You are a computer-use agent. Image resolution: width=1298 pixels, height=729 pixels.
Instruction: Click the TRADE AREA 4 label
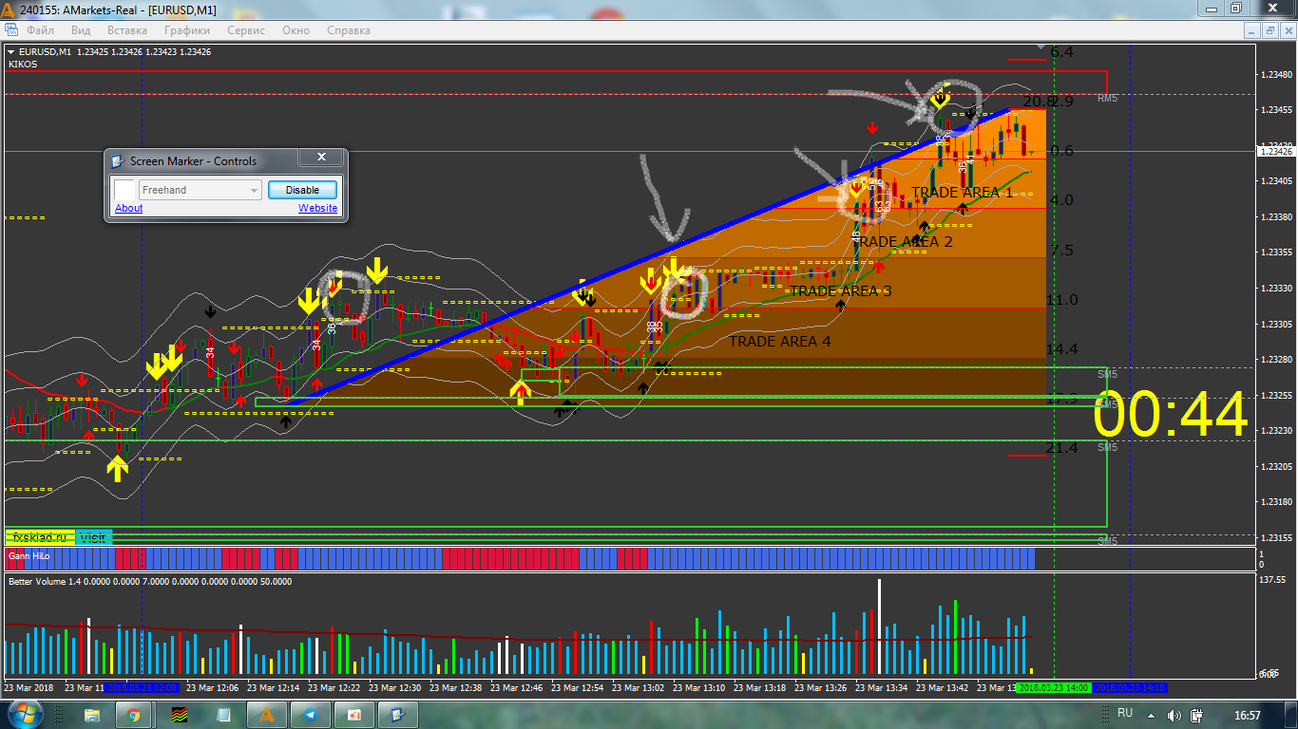click(780, 342)
